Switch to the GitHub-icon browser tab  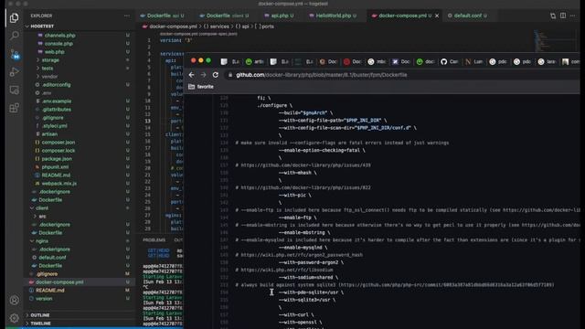(x=449, y=61)
